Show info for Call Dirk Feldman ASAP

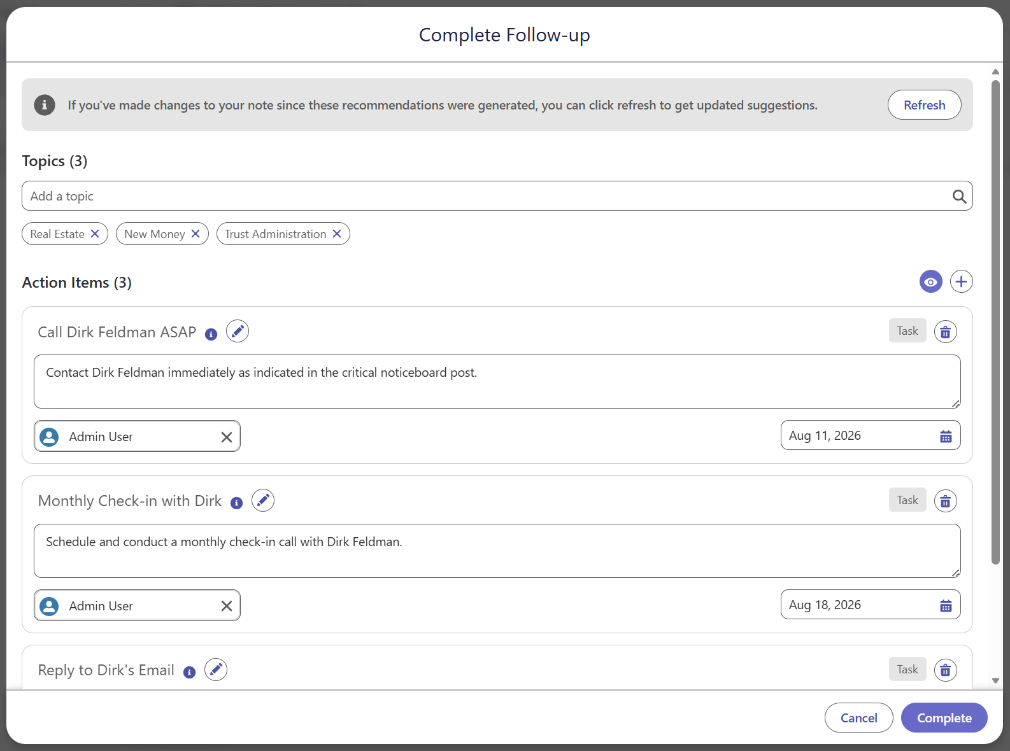tap(211, 334)
